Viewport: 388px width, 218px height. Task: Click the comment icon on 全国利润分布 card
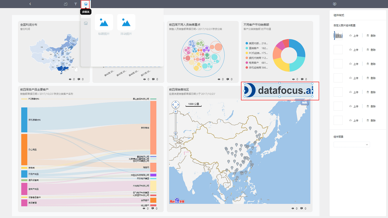(x=79, y=79)
